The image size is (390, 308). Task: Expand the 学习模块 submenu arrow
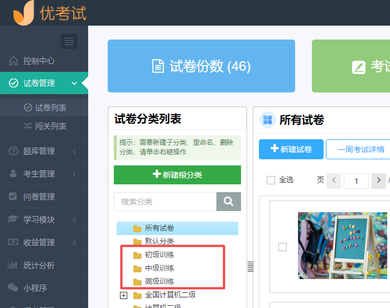pos(74,220)
